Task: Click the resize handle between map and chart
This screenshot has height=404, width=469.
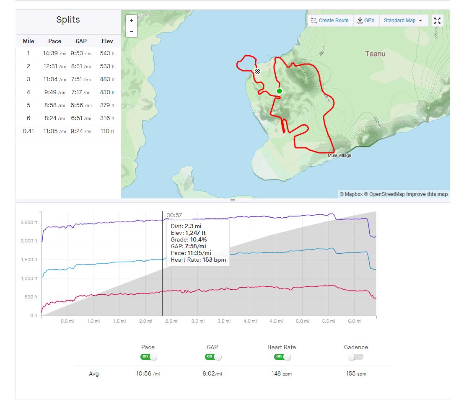Action: click(233, 200)
